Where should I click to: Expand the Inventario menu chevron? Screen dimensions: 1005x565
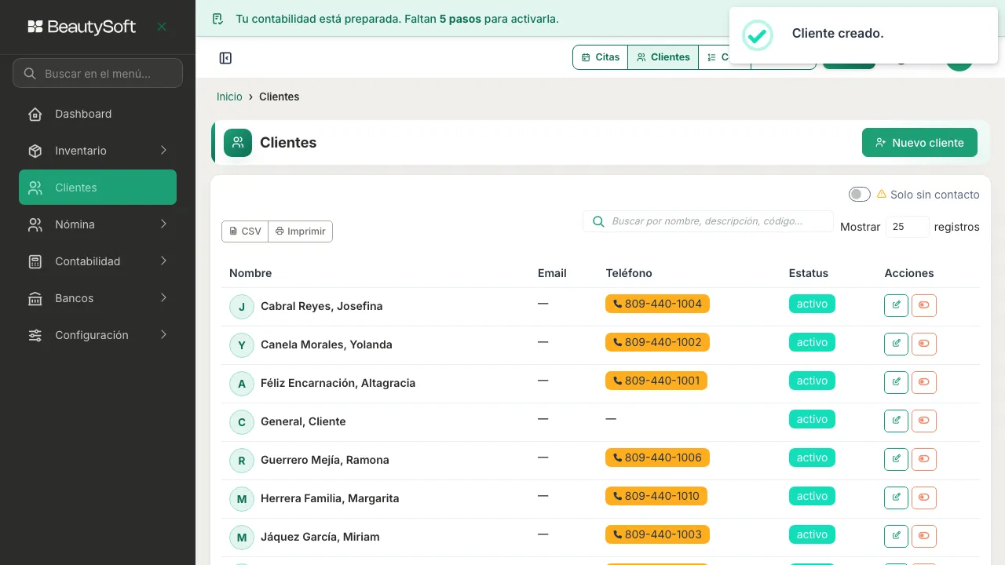pos(163,151)
